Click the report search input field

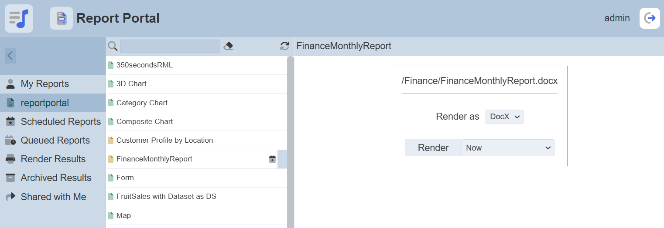pos(170,46)
